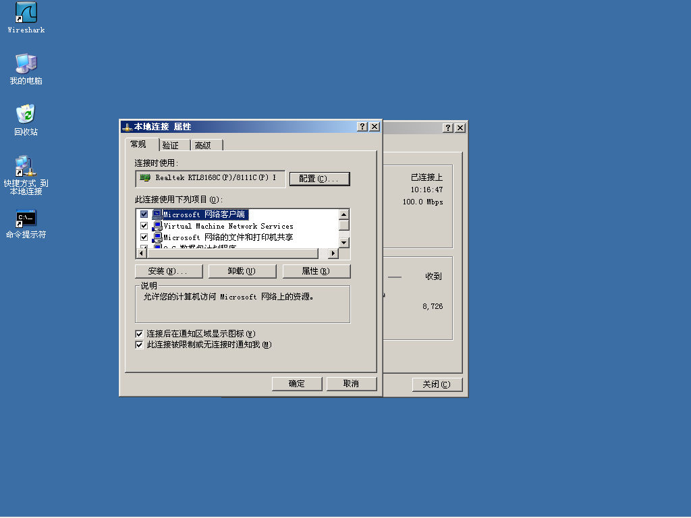Close the background status window
The height and width of the screenshot is (518, 691).
coord(460,127)
